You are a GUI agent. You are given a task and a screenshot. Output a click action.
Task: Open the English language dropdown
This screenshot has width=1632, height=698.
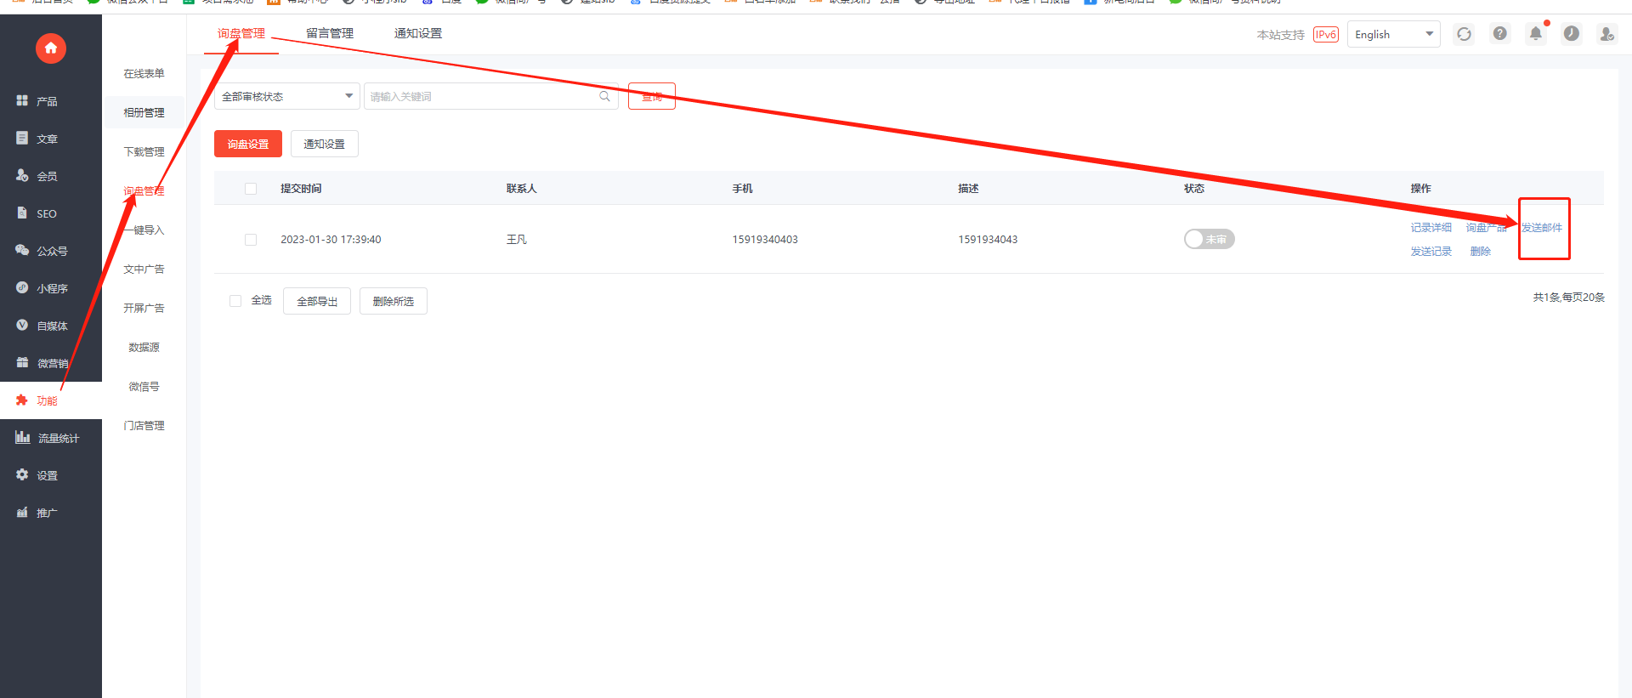(1393, 34)
